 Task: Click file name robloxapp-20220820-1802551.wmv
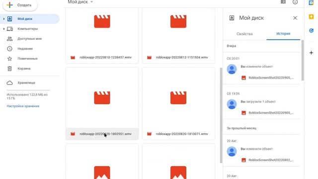[x=105, y=134]
